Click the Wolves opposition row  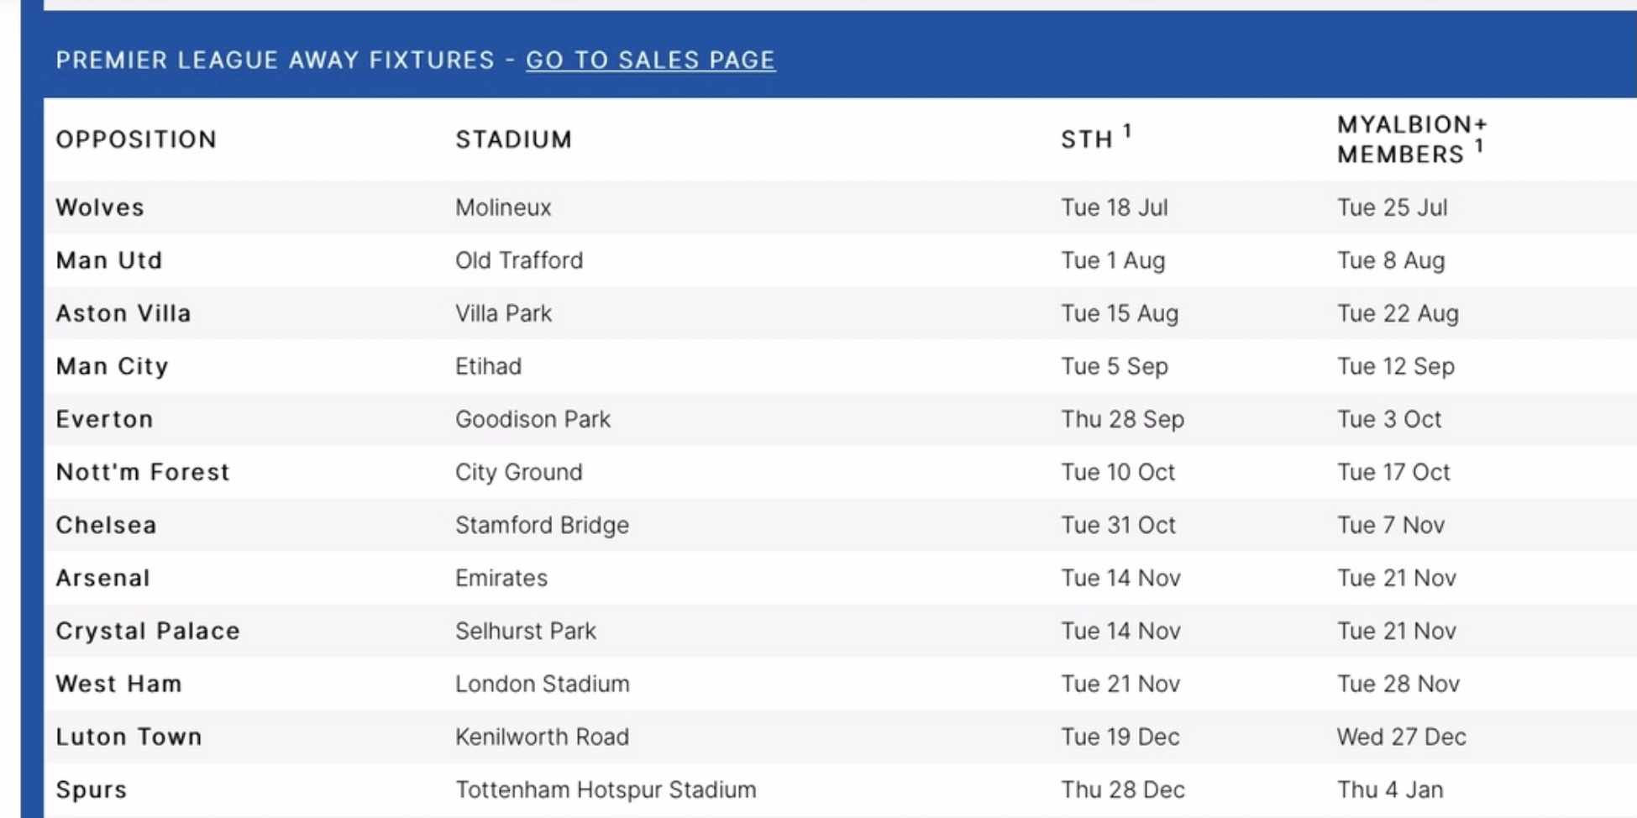[840, 207]
